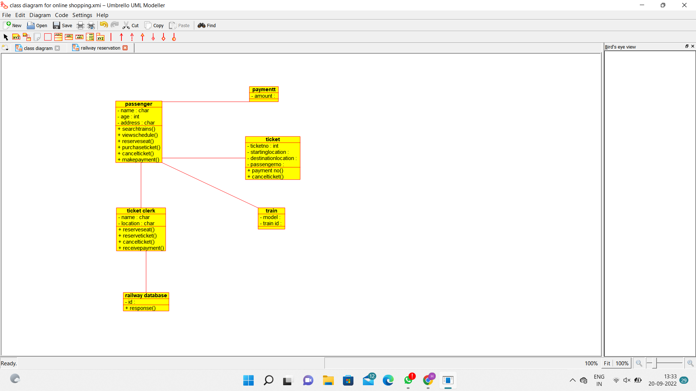
Task: Click the Fit zoom button
Action: click(607, 363)
